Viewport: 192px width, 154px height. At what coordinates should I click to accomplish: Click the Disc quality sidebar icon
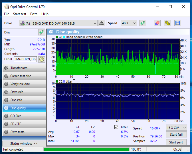6,108
